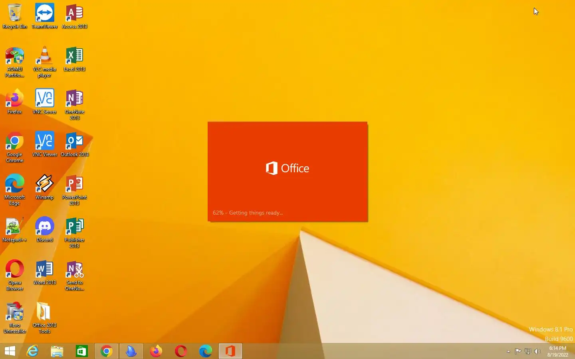
Task: Select the Google Chrome desktop shortcut
Action: coord(15,147)
